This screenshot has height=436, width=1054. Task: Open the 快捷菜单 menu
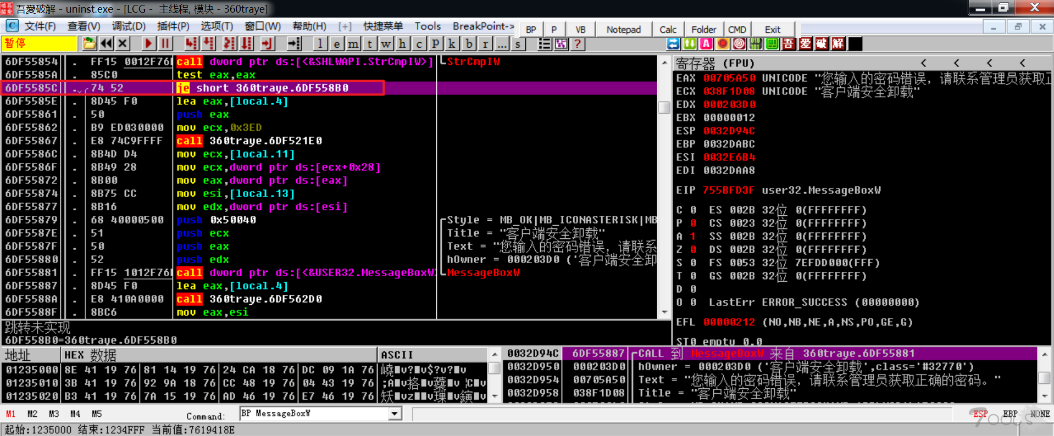(x=383, y=26)
